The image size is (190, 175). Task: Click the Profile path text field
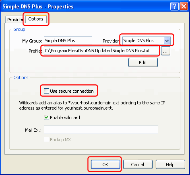click(x=101, y=51)
